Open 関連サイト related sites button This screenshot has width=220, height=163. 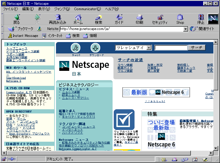pos(202,29)
